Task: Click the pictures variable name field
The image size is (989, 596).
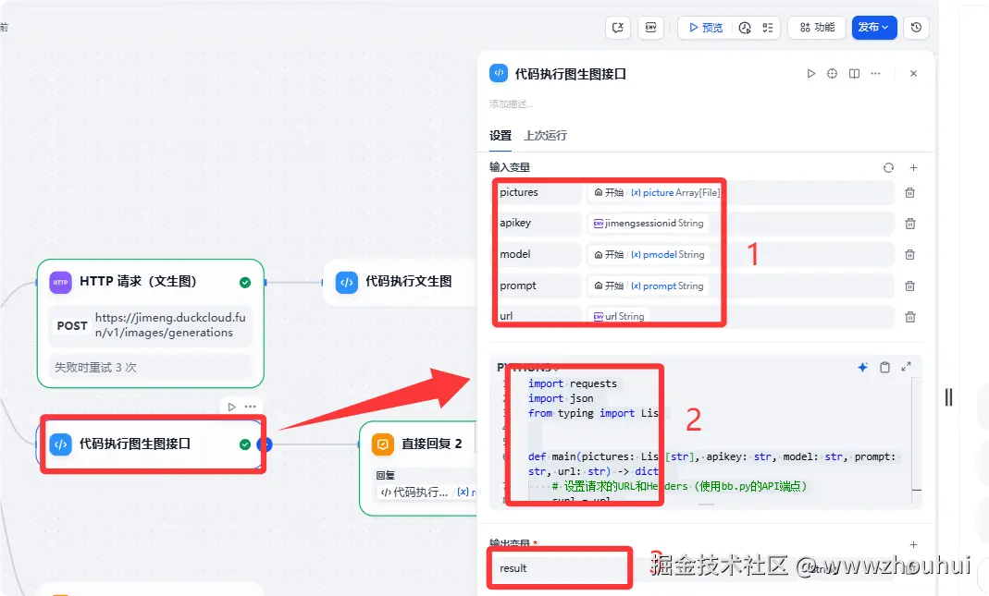Action: click(538, 193)
